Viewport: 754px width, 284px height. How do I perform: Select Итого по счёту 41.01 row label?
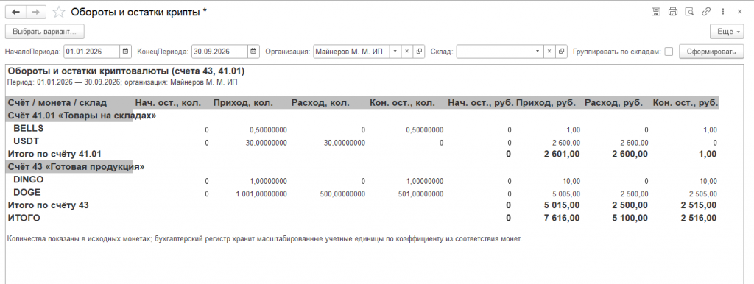54,154
